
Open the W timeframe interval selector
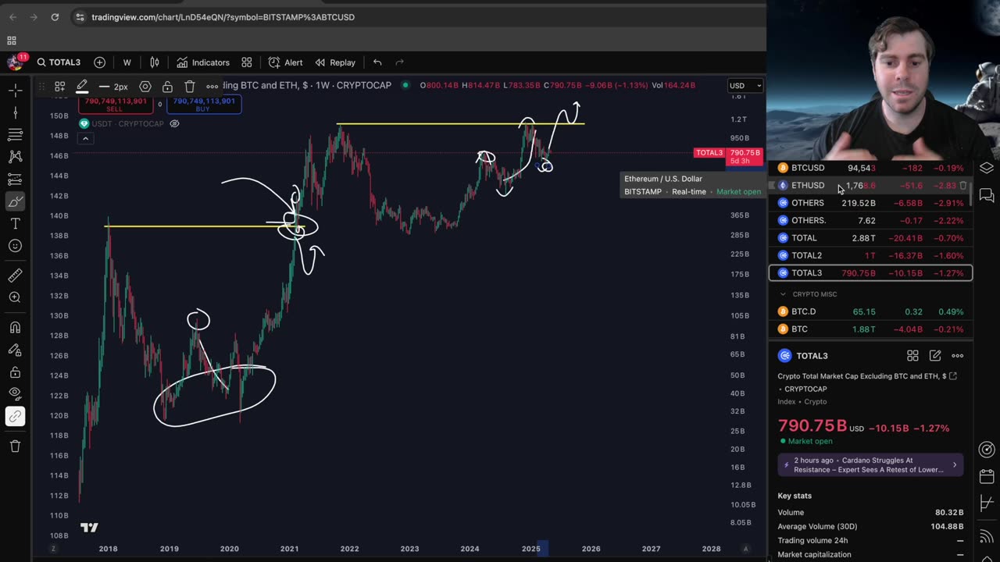tap(127, 62)
